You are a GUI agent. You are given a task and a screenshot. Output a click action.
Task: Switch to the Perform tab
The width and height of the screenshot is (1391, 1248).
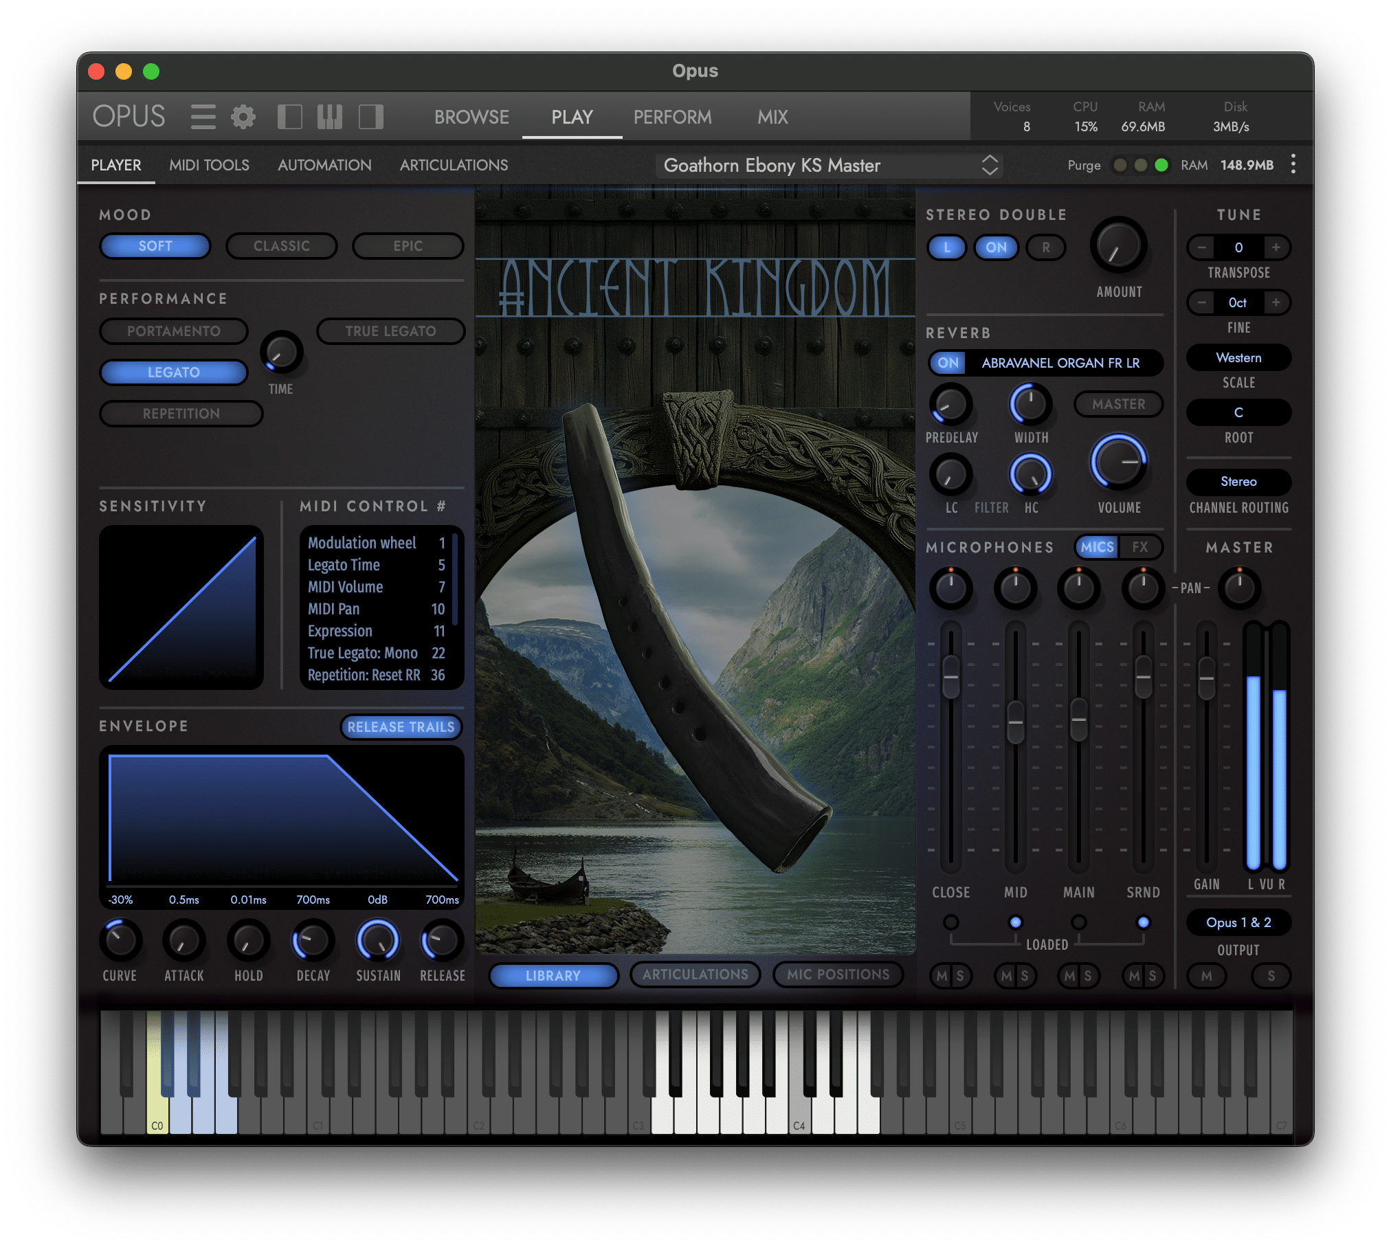point(672,117)
